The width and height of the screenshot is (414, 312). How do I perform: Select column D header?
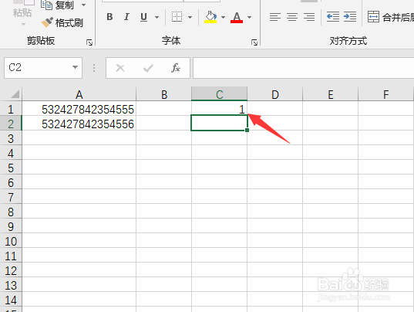[x=275, y=94]
